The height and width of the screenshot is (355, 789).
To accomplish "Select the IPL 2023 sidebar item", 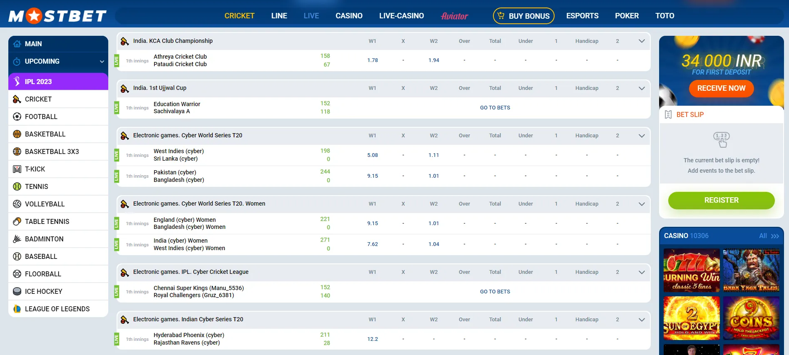I will (x=58, y=82).
